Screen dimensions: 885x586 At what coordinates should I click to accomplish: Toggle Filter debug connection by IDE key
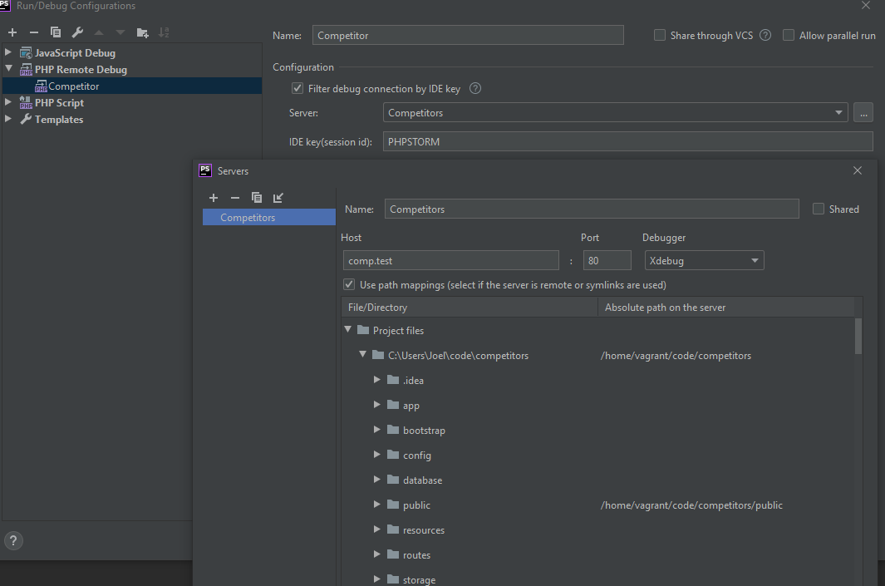(x=297, y=89)
